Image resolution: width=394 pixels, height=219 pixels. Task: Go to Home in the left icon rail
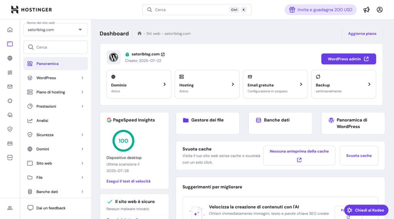pos(10,30)
